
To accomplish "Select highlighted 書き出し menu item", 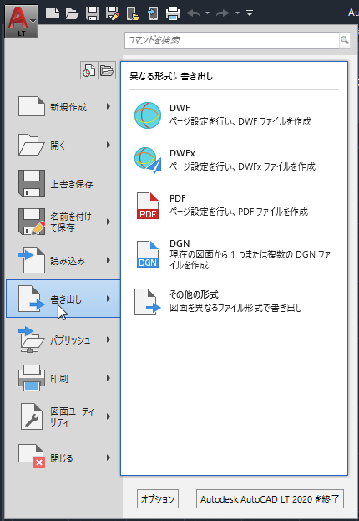I will point(63,299).
